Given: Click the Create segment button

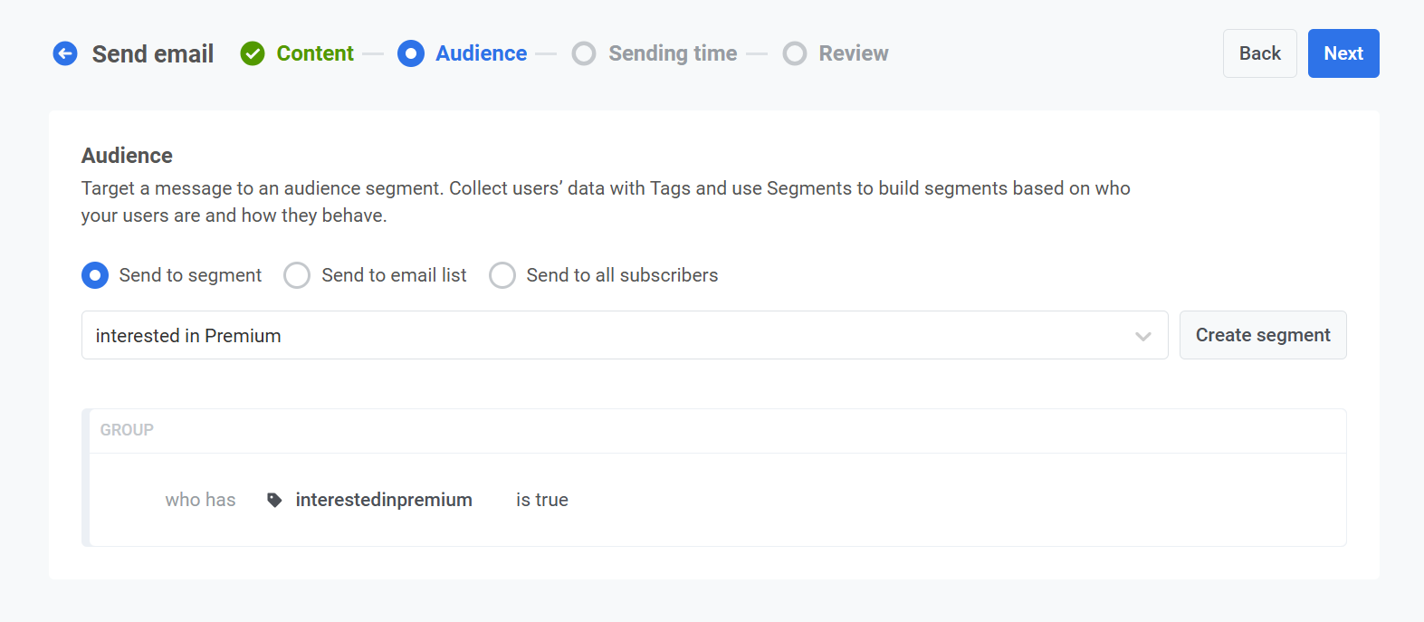Looking at the screenshot, I should tap(1262, 335).
